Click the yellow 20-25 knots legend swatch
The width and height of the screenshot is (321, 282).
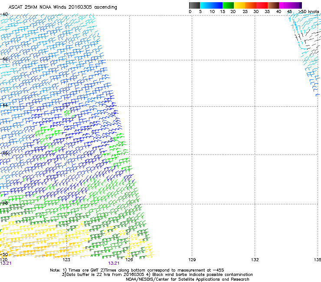coord(239,5)
